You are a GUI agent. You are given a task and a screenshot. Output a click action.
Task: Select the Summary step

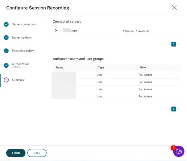18,80
